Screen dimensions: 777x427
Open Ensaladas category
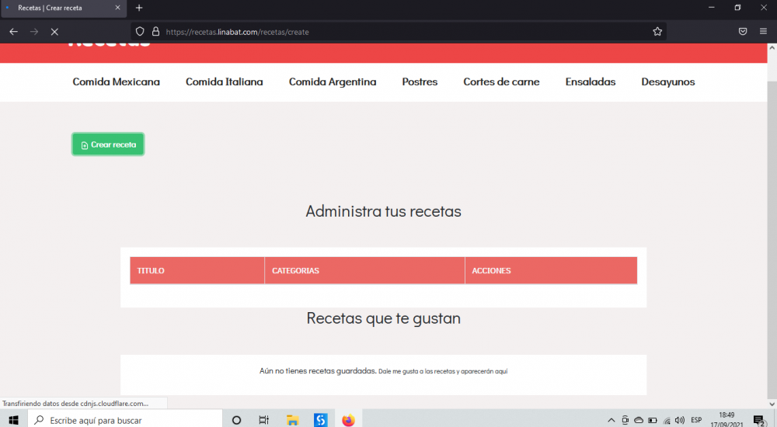591,82
